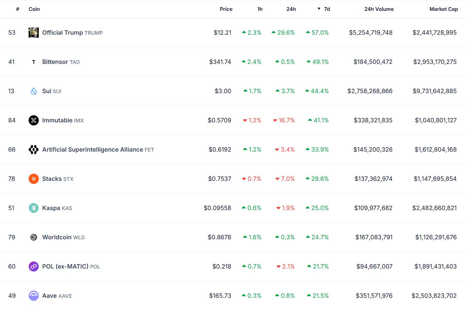466x310 pixels.
Task: Click FET's $145,200,326 volume
Action: coord(373,150)
